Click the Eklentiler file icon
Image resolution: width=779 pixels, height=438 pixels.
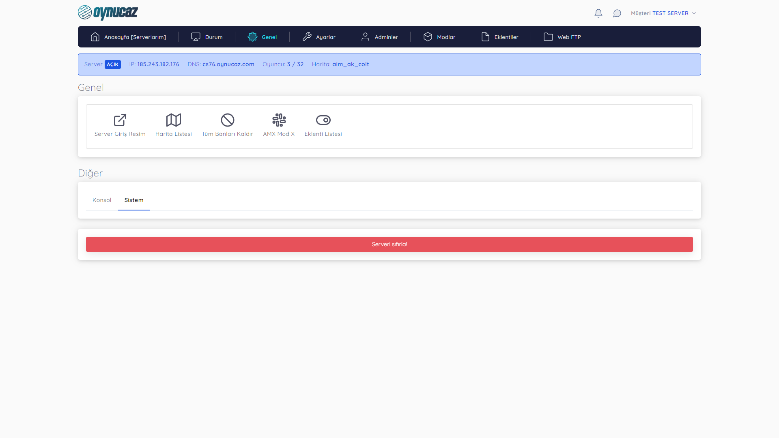[x=485, y=37]
